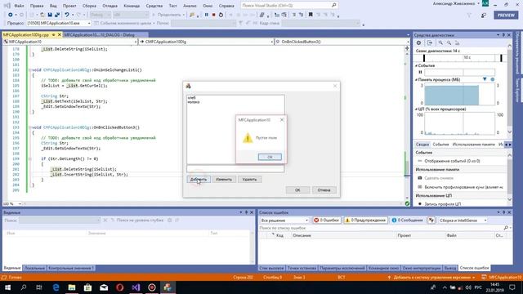The image size is (523, 294).
Task: Click the Добавить button in the dialog
Action: tap(199, 180)
